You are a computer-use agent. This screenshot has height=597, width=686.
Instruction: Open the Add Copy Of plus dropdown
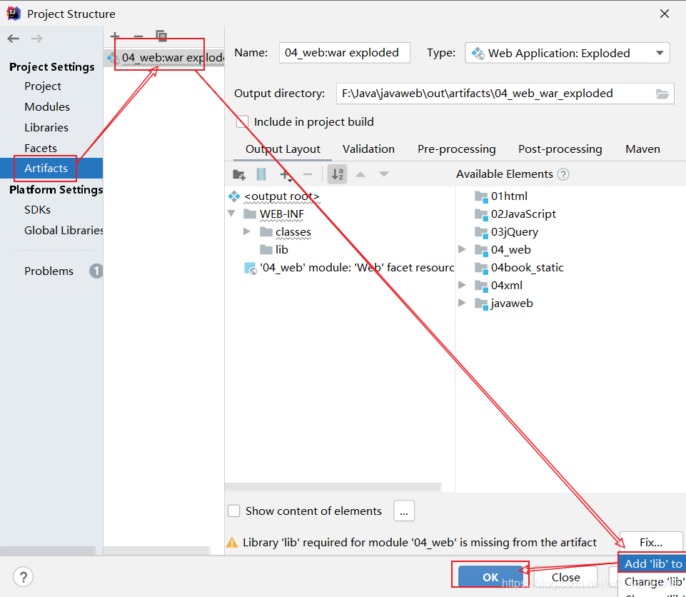click(x=286, y=175)
